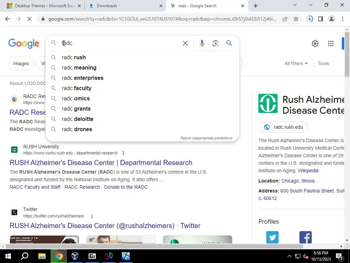Select suggestion radc omics
The image size is (350, 263).
[143, 99]
